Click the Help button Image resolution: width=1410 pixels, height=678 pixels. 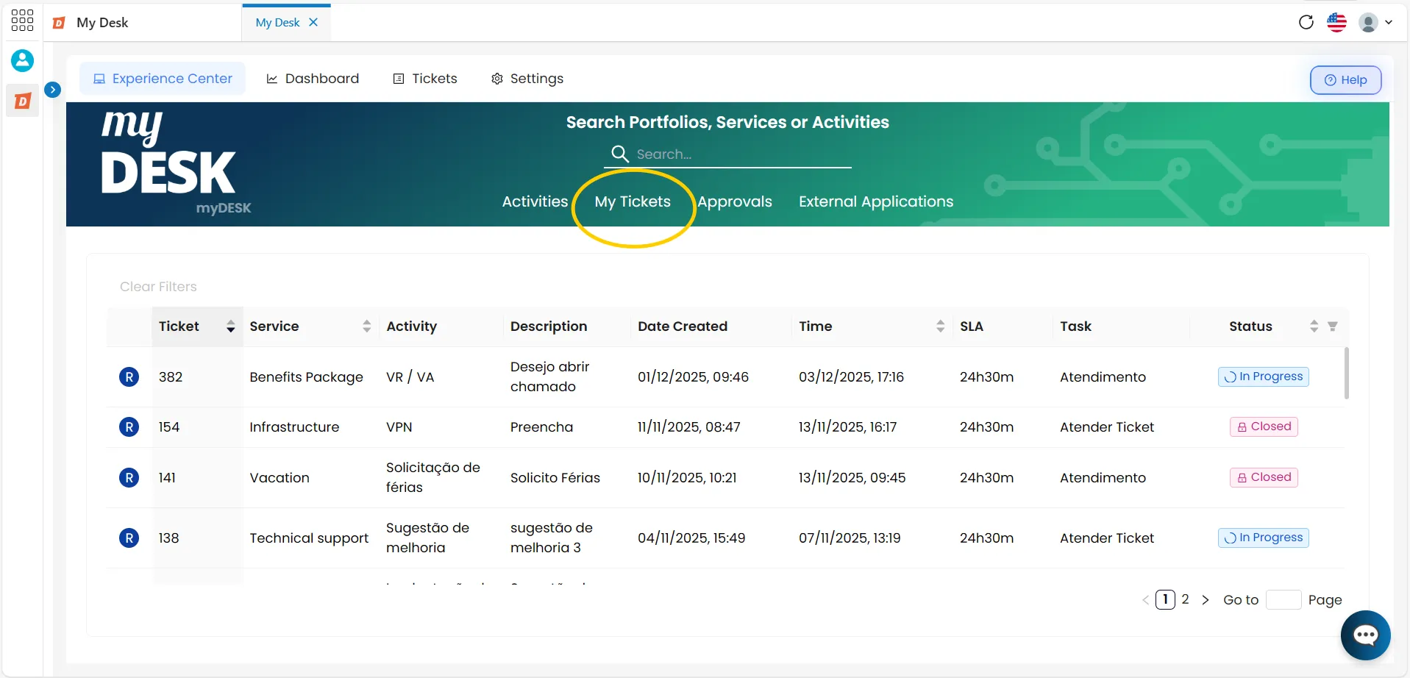[x=1345, y=80]
